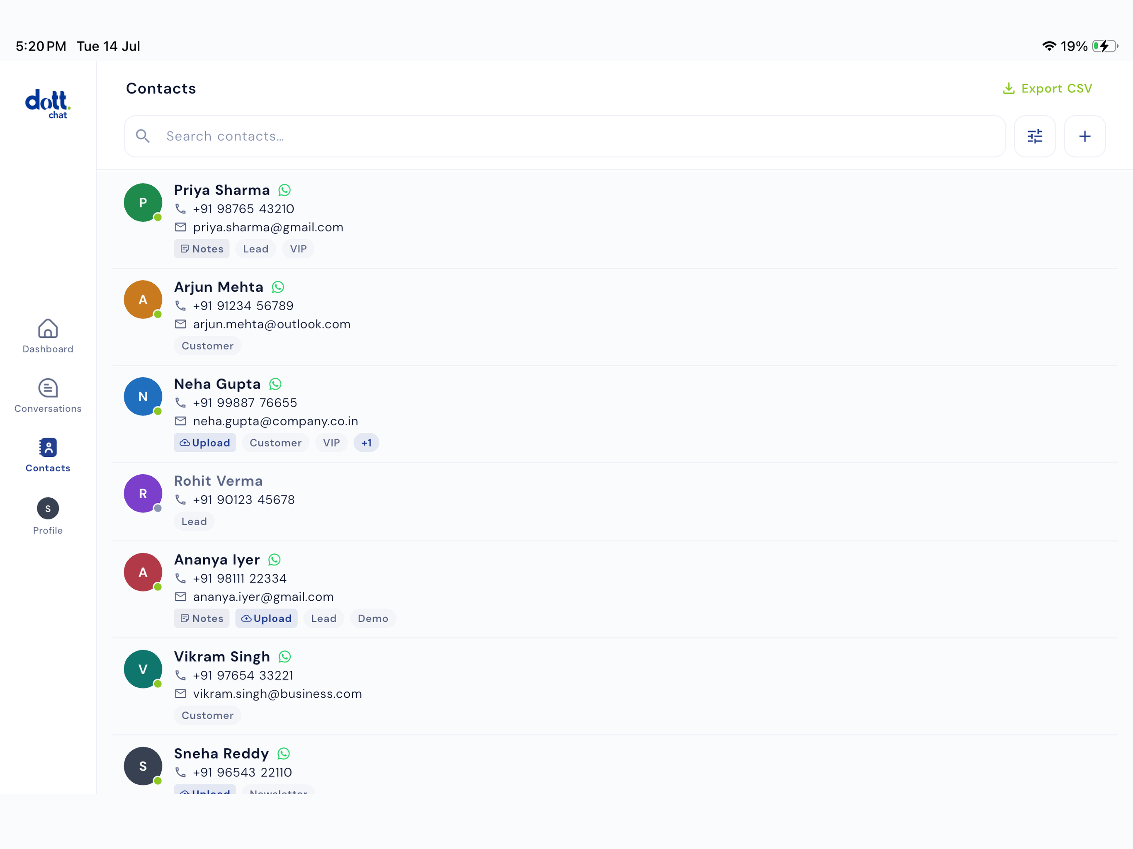Viewport: 1133px width, 849px height.
Task: Click the Upload badge on Neha Gupta
Action: (x=205, y=443)
